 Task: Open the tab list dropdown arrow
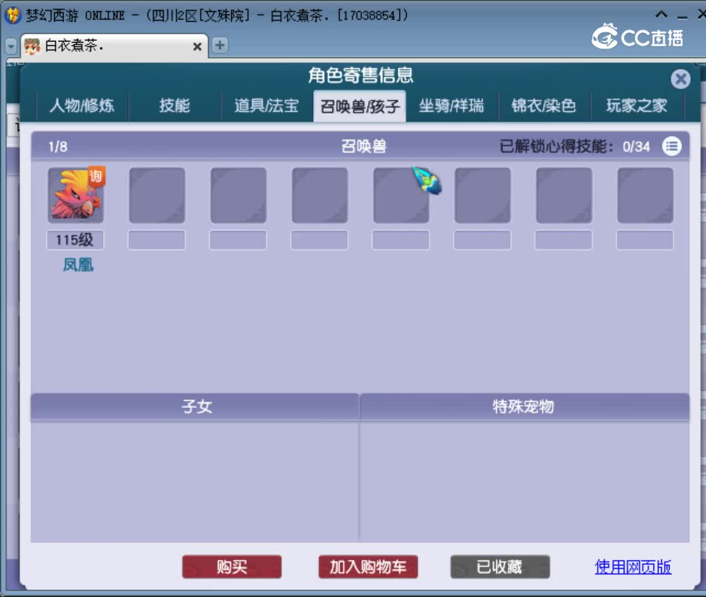pos(11,46)
